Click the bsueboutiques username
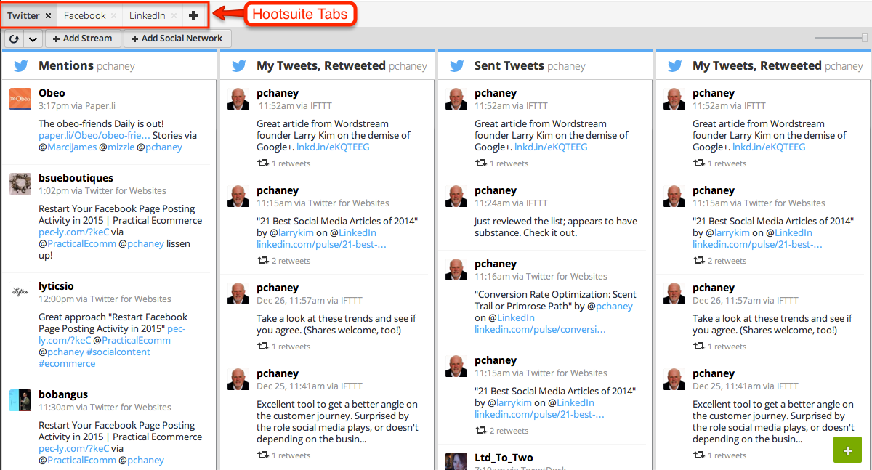Viewport: 872px width, 470px height. pyautogui.click(x=76, y=178)
